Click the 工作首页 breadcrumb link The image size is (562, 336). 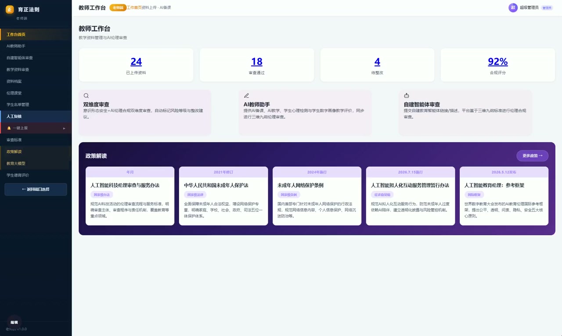134,7
